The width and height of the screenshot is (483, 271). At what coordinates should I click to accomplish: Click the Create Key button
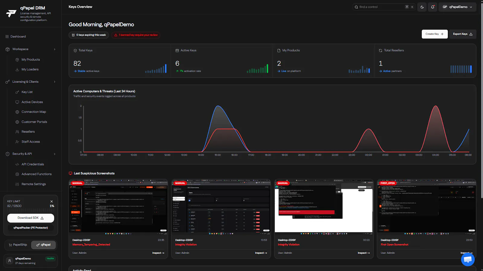434,34
